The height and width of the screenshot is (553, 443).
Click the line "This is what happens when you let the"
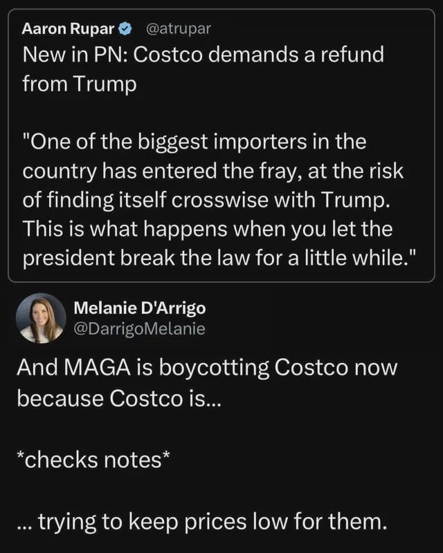click(198, 227)
